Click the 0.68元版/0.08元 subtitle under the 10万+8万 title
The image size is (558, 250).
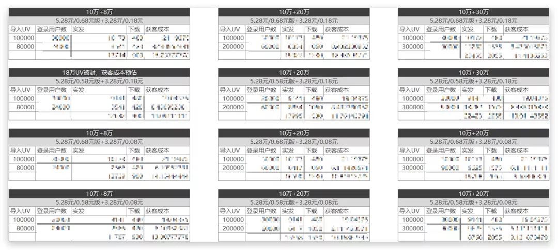pyautogui.click(x=99, y=142)
